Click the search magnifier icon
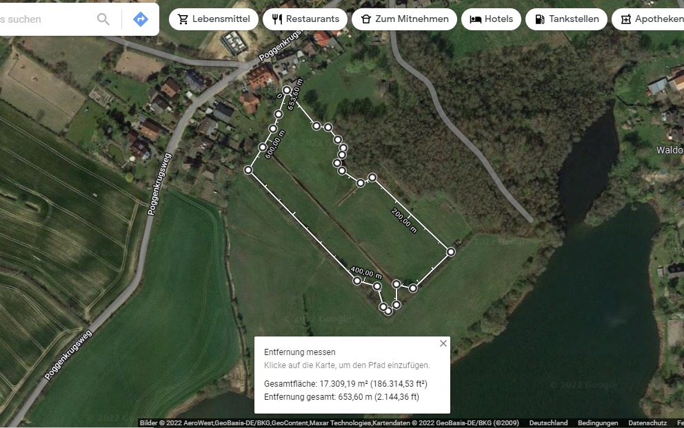This screenshot has width=684, height=428. pos(103,19)
